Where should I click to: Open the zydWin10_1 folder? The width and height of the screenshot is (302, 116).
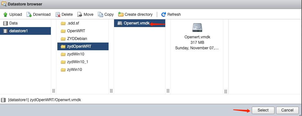(83, 62)
